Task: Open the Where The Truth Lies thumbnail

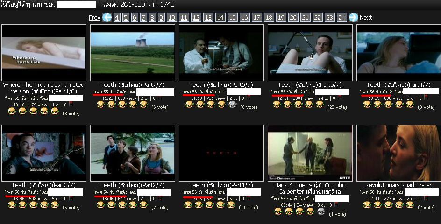Action: 44,53
